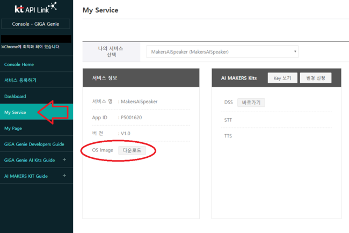Image resolution: width=349 pixels, height=233 pixels.
Task: Click the STT row label
Action: click(228, 120)
